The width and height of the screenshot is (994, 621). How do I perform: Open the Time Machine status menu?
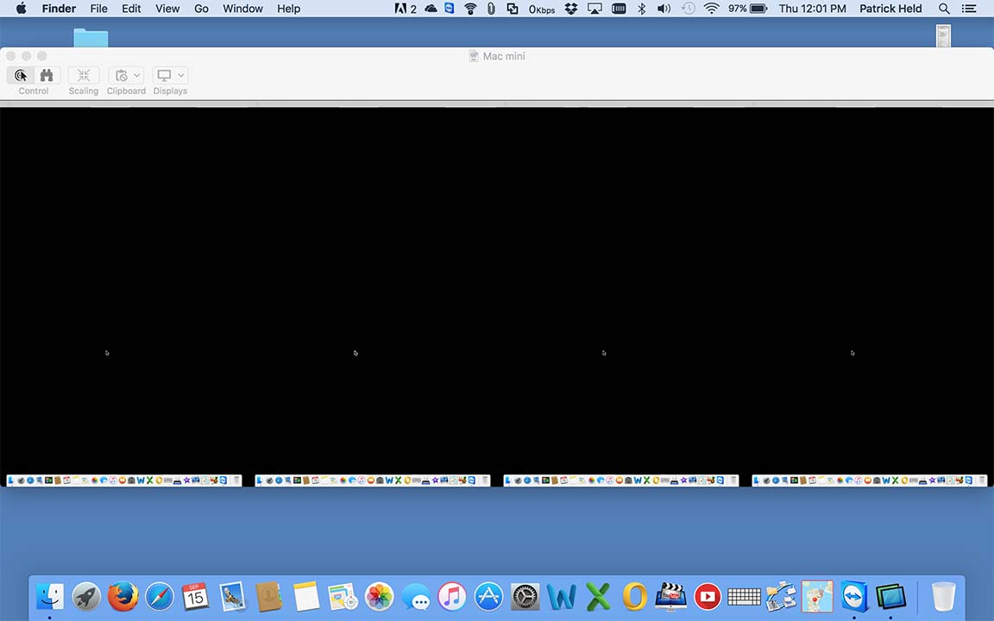[x=688, y=9]
